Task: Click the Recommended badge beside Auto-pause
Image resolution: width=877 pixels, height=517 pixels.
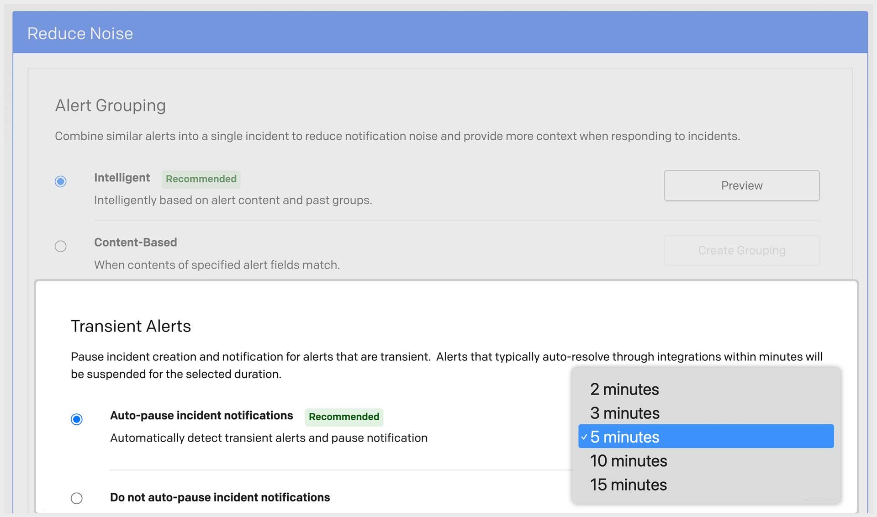Action: pos(344,417)
